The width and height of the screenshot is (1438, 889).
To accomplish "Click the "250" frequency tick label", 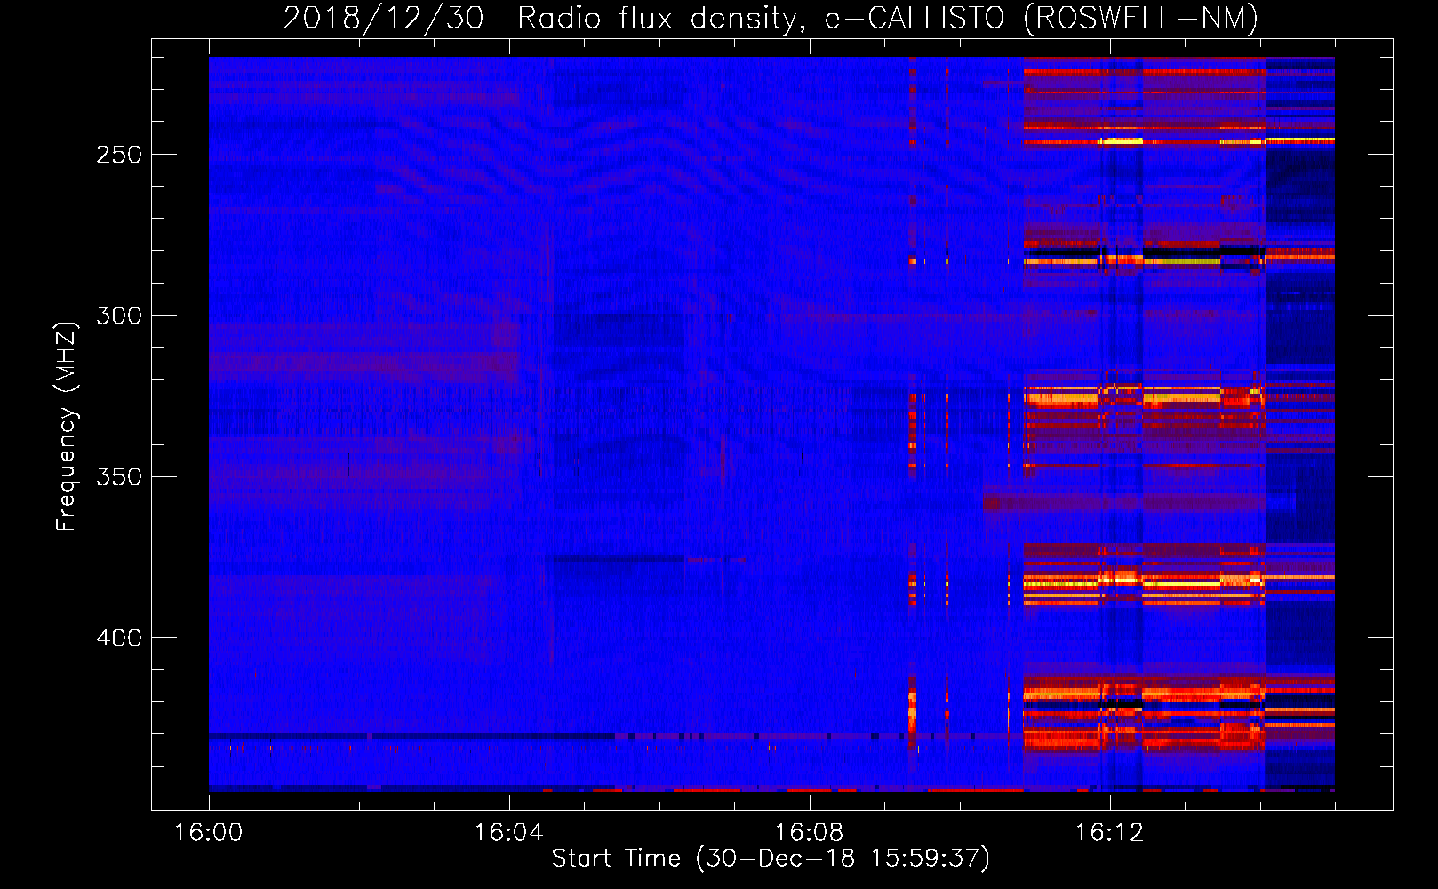I will (x=119, y=155).
